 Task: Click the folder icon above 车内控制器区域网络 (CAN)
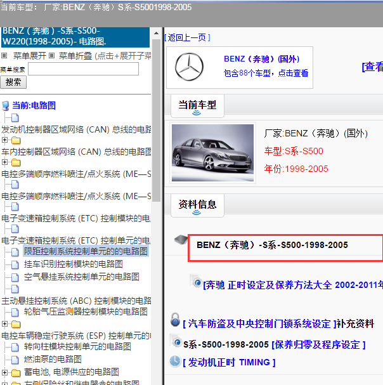click(16, 140)
